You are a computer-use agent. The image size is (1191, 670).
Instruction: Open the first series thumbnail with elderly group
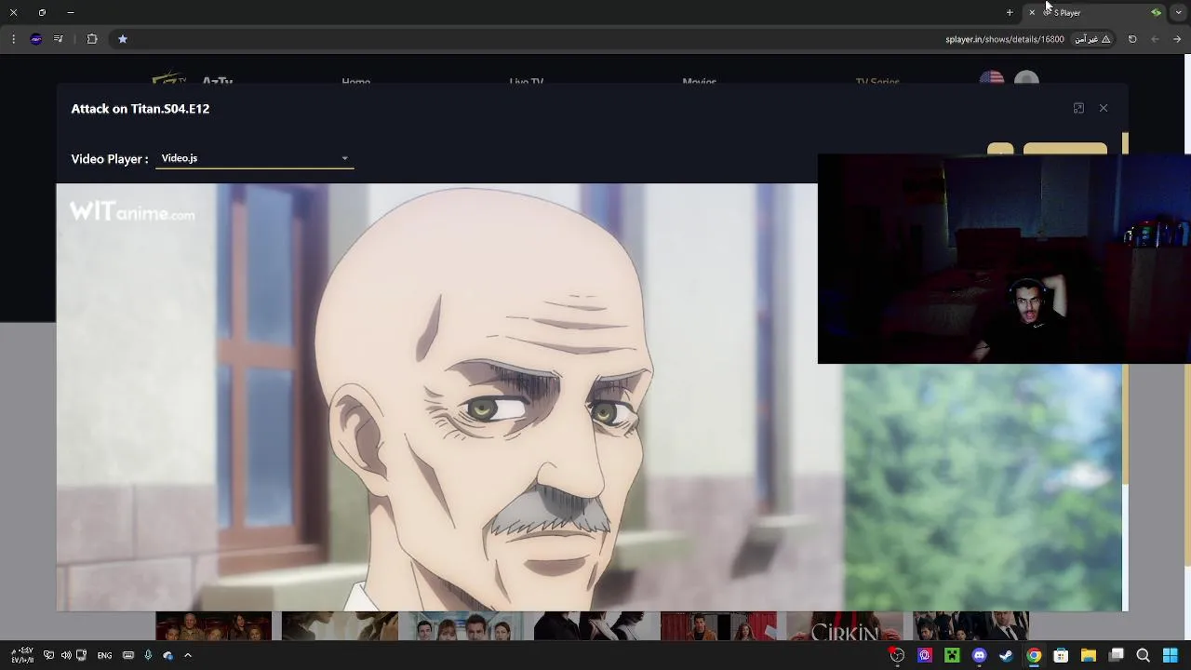213,626
